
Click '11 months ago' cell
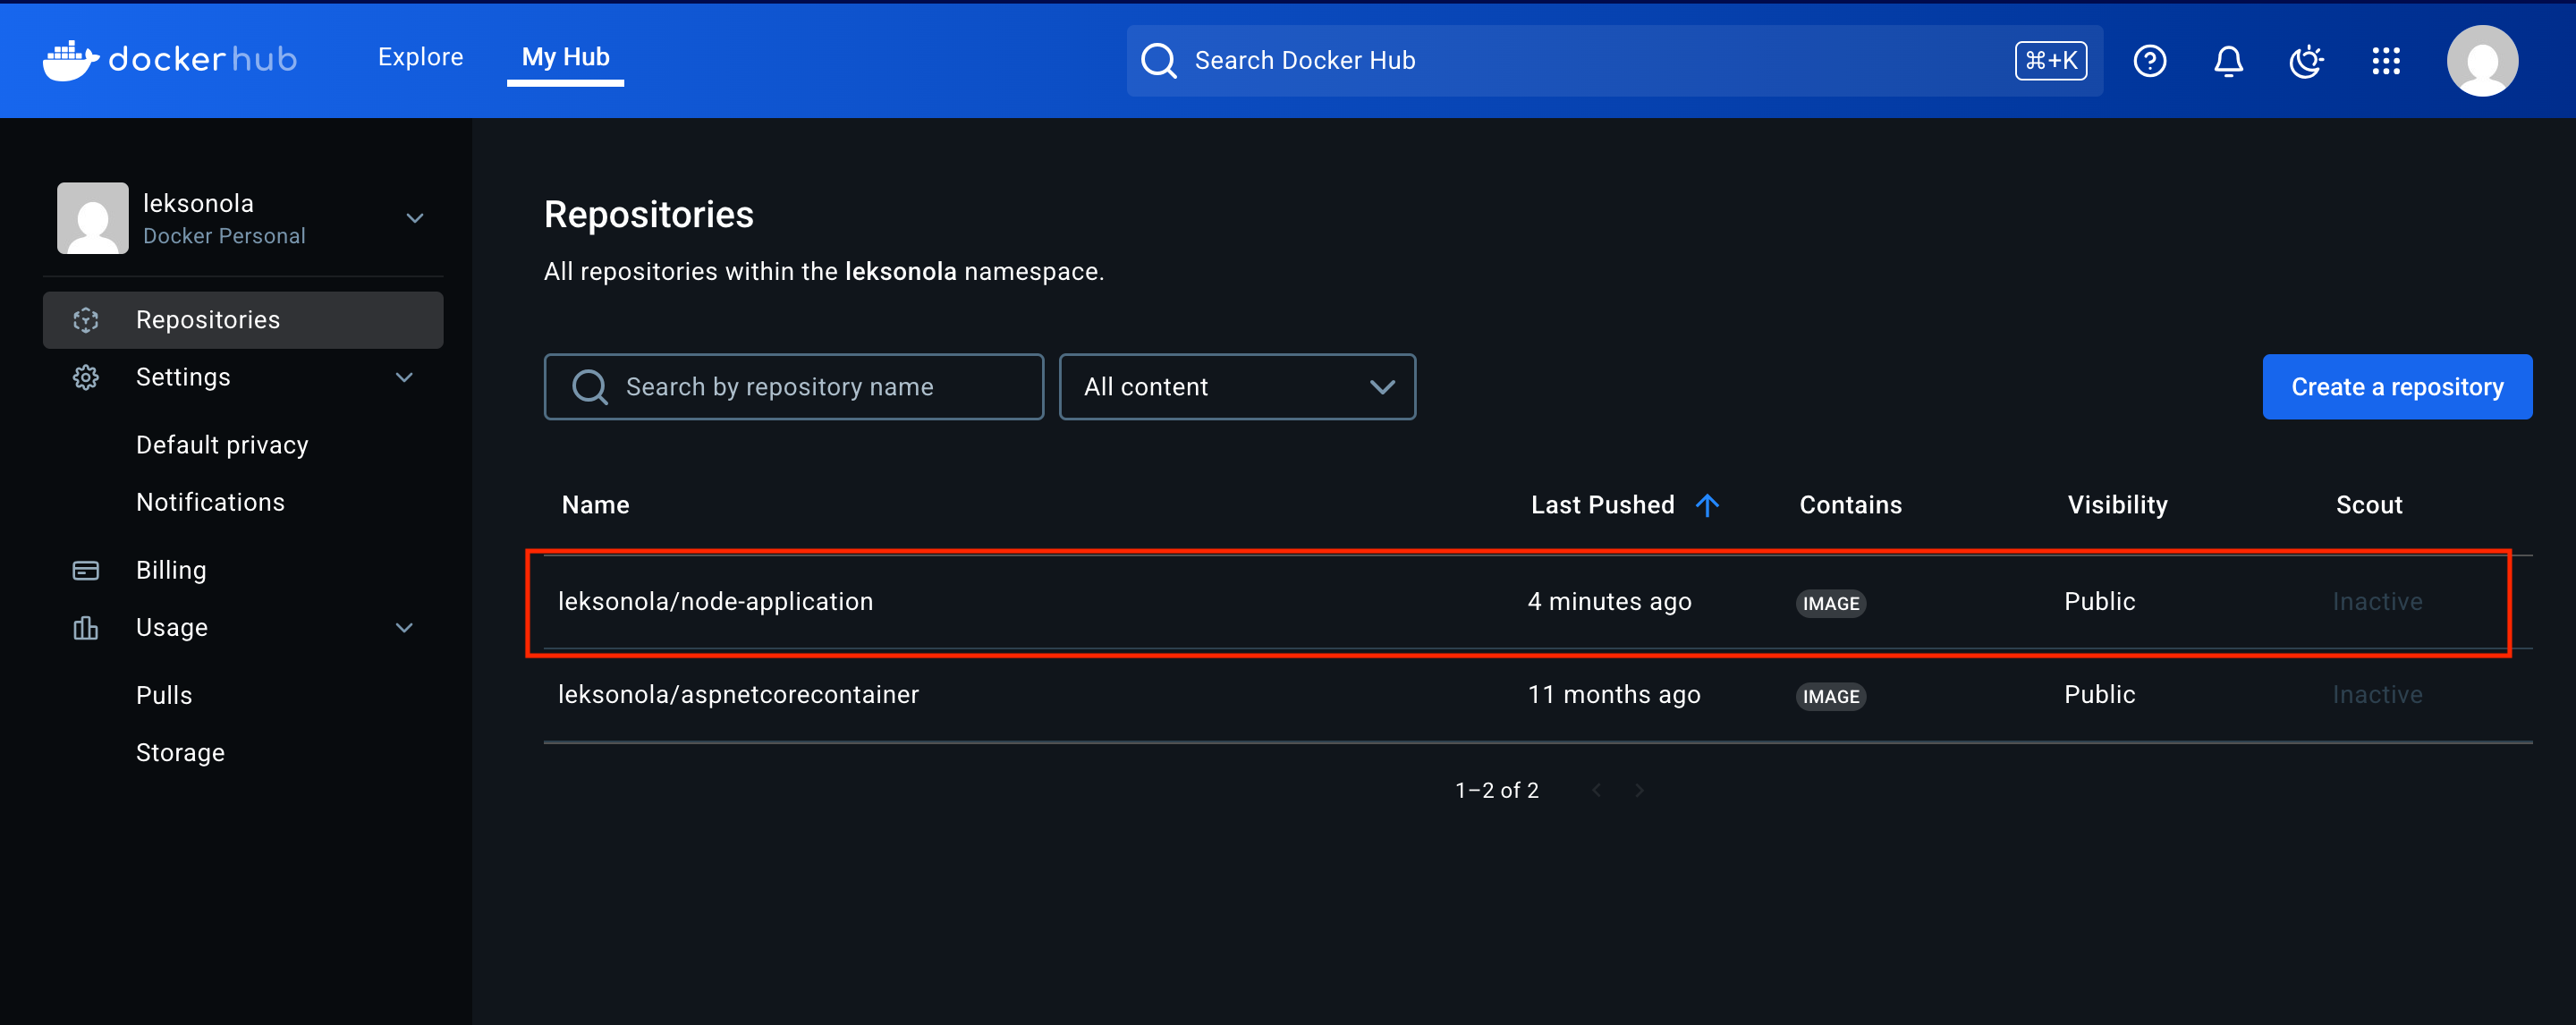coord(1613,694)
